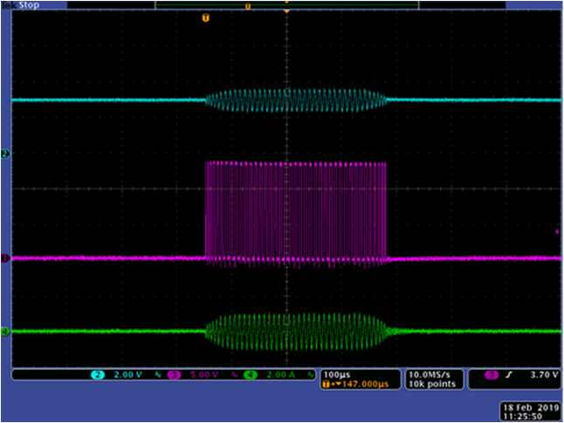Click the 100µs horizontal timebase readout

pyautogui.click(x=337, y=373)
